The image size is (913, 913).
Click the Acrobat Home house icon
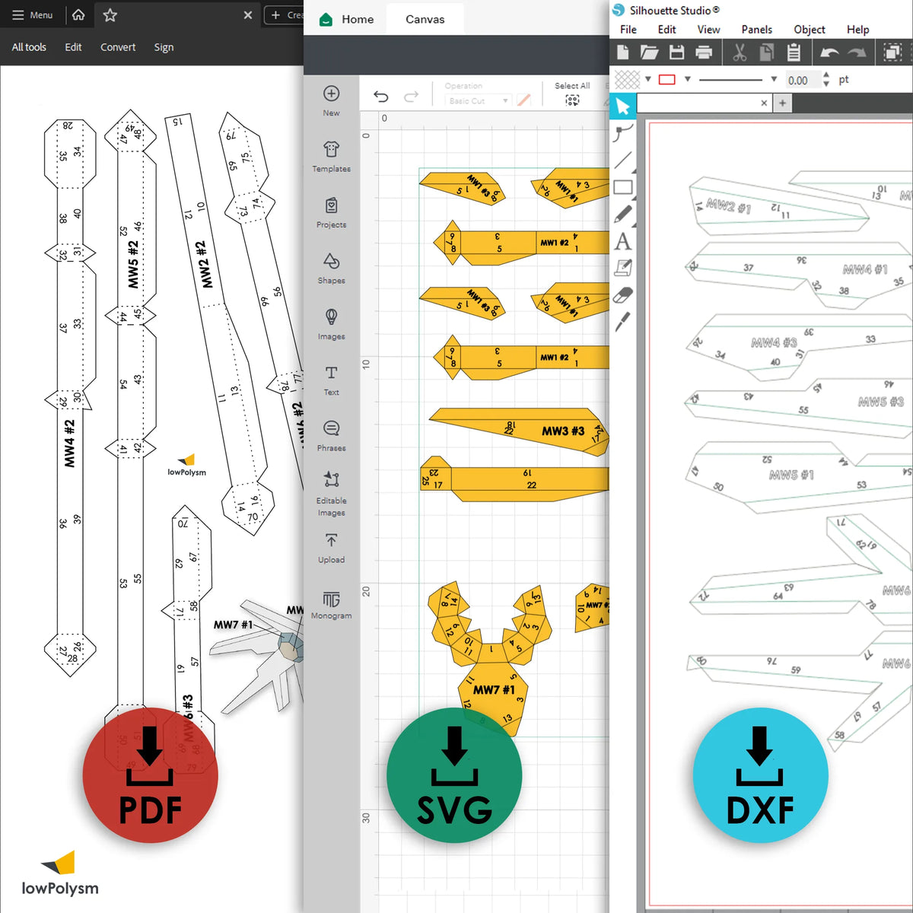(78, 14)
